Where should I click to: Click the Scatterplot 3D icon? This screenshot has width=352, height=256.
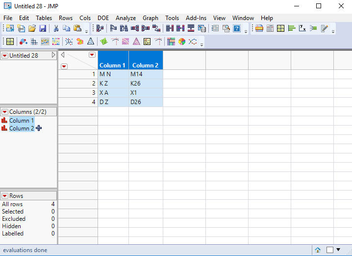pos(69,42)
